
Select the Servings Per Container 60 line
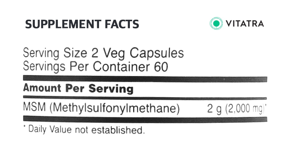click(95, 66)
